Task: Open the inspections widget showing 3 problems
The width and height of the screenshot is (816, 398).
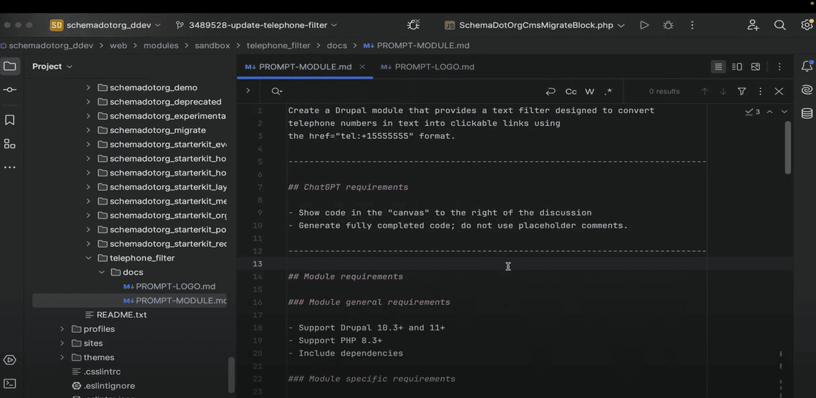Action: pos(752,112)
